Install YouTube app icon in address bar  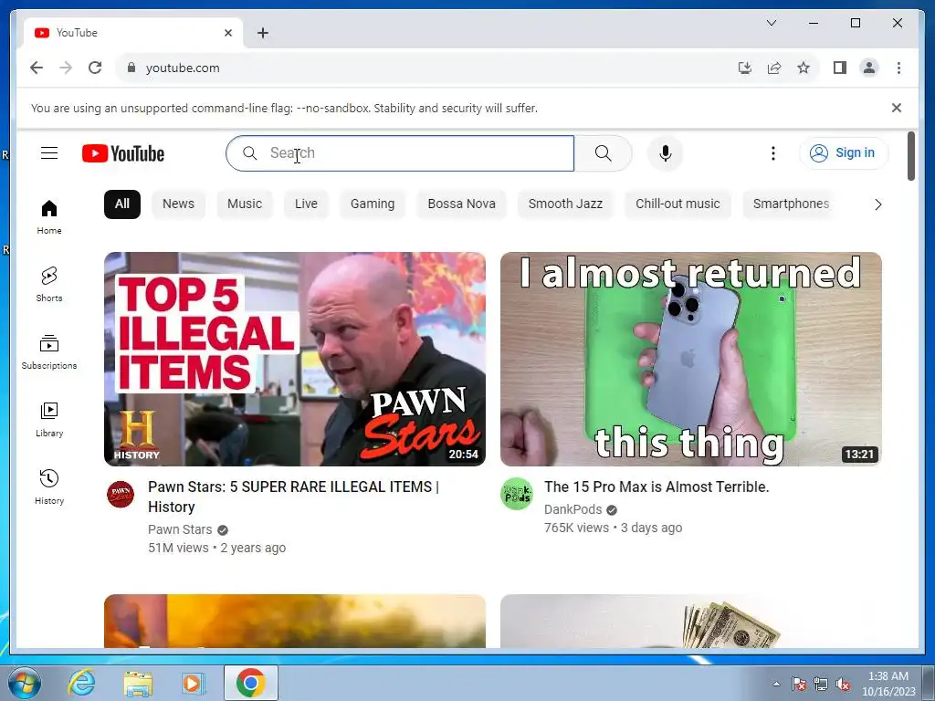point(745,68)
